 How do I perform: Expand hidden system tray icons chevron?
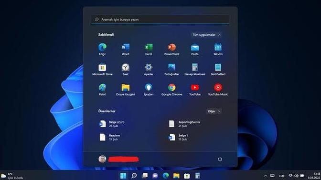pos(265,176)
